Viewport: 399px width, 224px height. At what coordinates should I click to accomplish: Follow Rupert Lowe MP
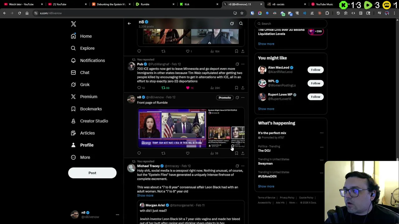pyautogui.click(x=315, y=97)
